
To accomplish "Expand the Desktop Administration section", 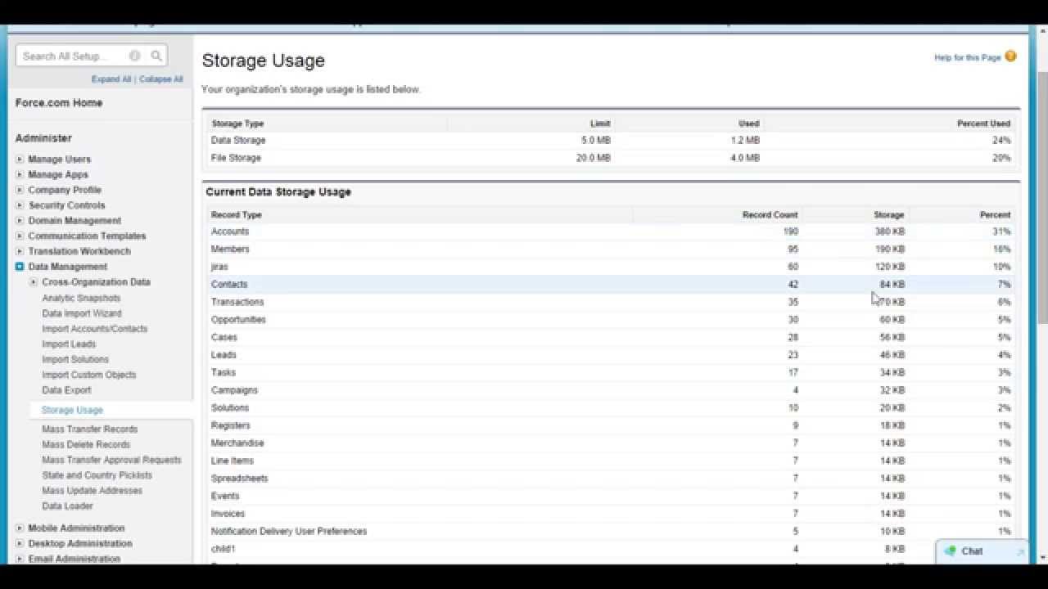I will click(x=20, y=544).
